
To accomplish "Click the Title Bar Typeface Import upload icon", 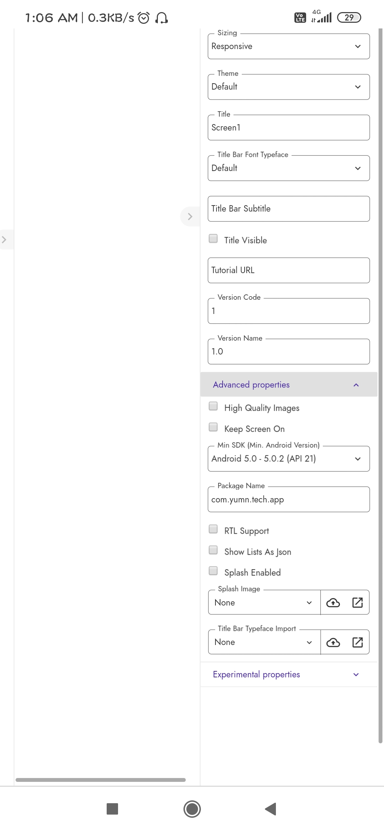I will pos(333,642).
